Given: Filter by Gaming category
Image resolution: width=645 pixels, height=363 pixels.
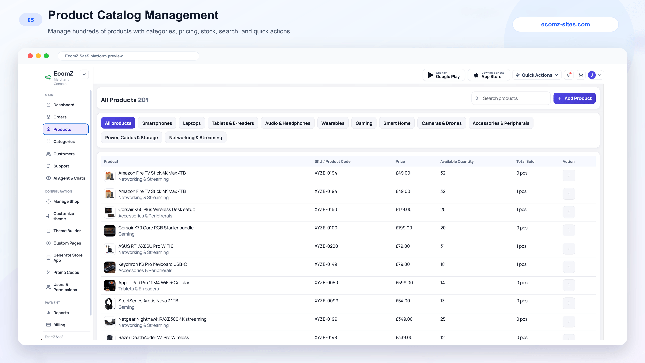Looking at the screenshot, I should [364, 123].
